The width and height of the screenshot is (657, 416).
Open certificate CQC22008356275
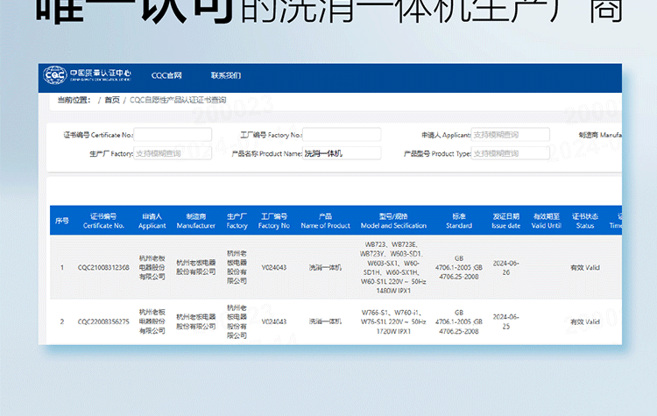point(103,321)
